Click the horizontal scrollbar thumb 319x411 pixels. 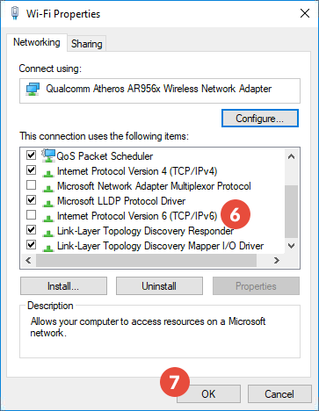(146, 260)
